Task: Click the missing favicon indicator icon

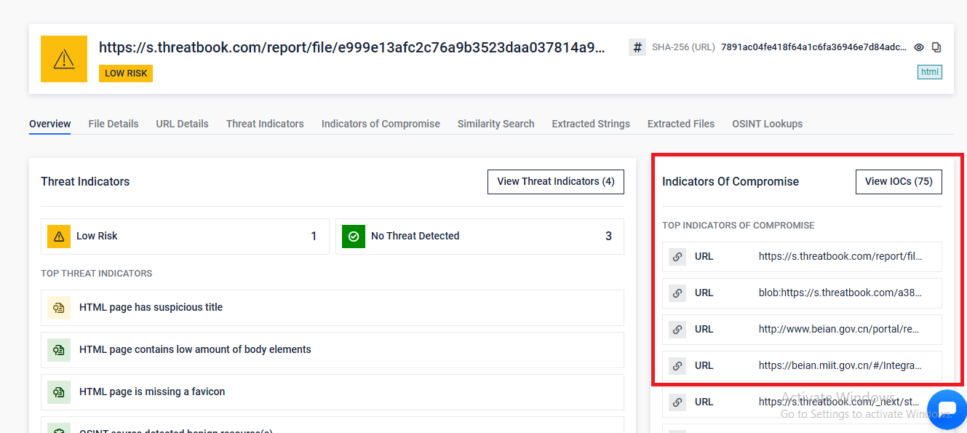Action: point(59,392)
